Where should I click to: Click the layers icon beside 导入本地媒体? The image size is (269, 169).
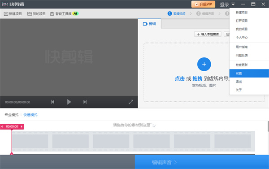227,35
